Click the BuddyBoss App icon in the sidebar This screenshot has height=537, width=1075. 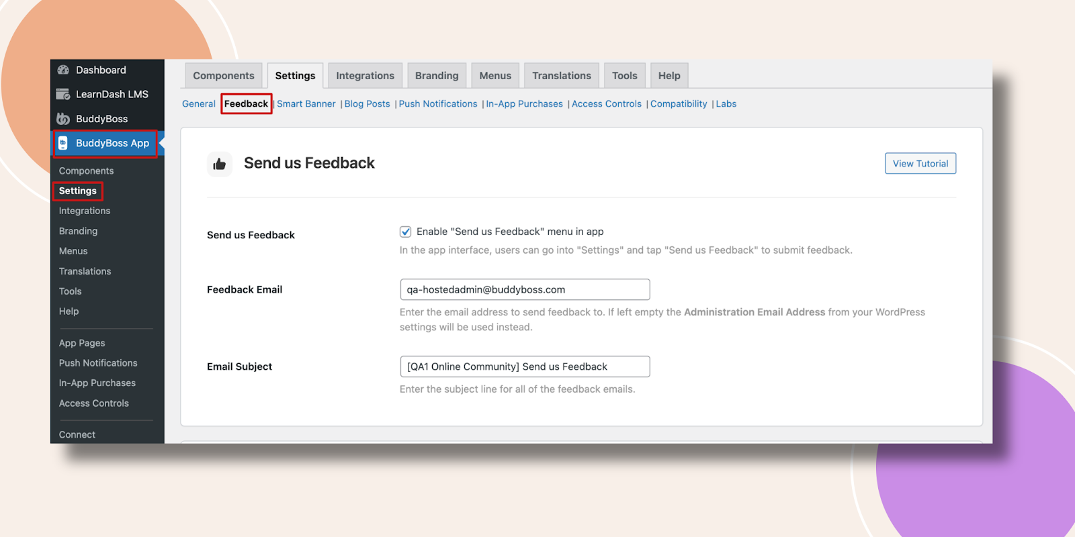63,143
